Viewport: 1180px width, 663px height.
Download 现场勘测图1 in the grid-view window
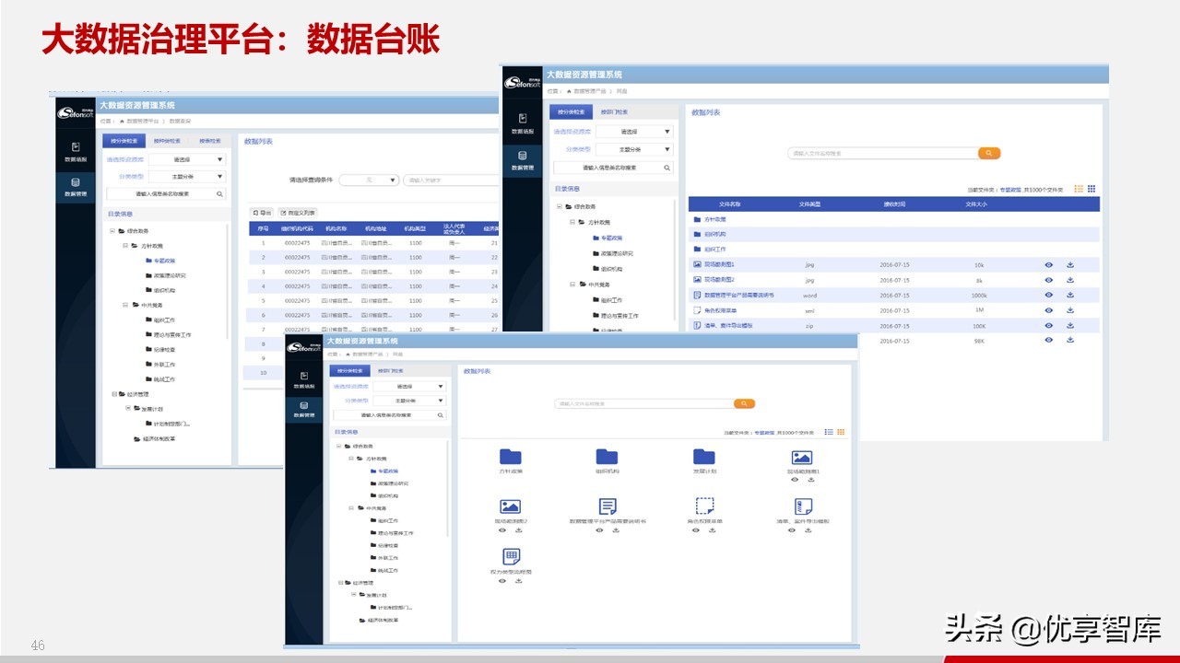click(x=810, y=480)
